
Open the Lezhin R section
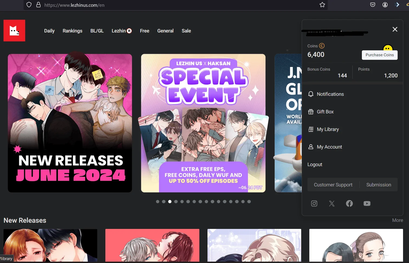coord(122,31)
